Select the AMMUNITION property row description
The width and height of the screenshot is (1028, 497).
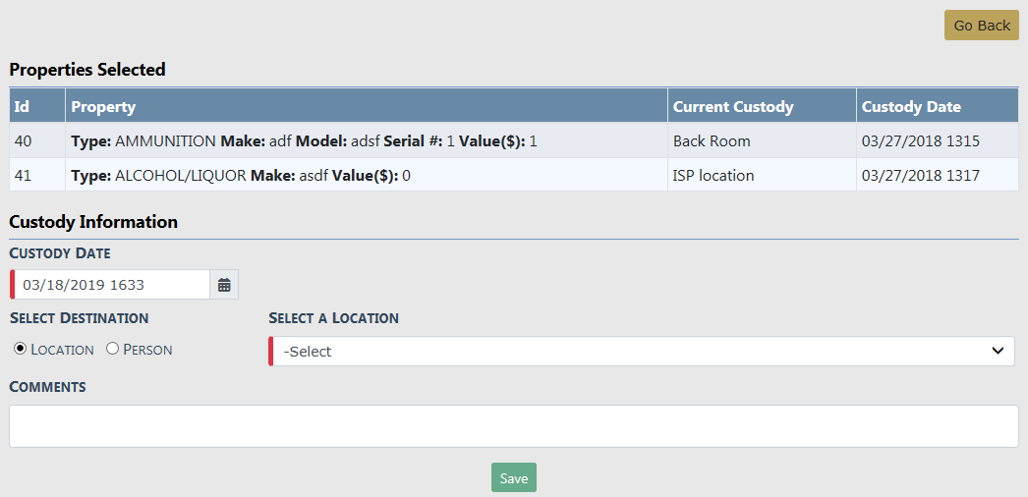304,141
